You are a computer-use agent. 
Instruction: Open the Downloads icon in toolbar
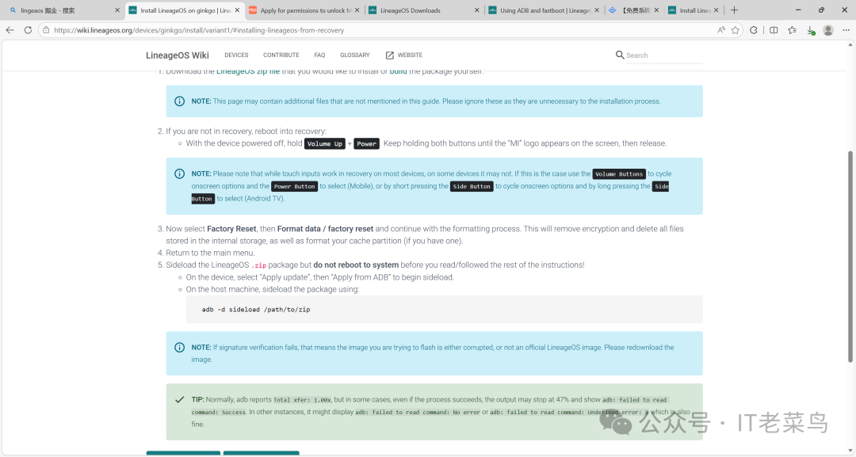click(811, 31)
